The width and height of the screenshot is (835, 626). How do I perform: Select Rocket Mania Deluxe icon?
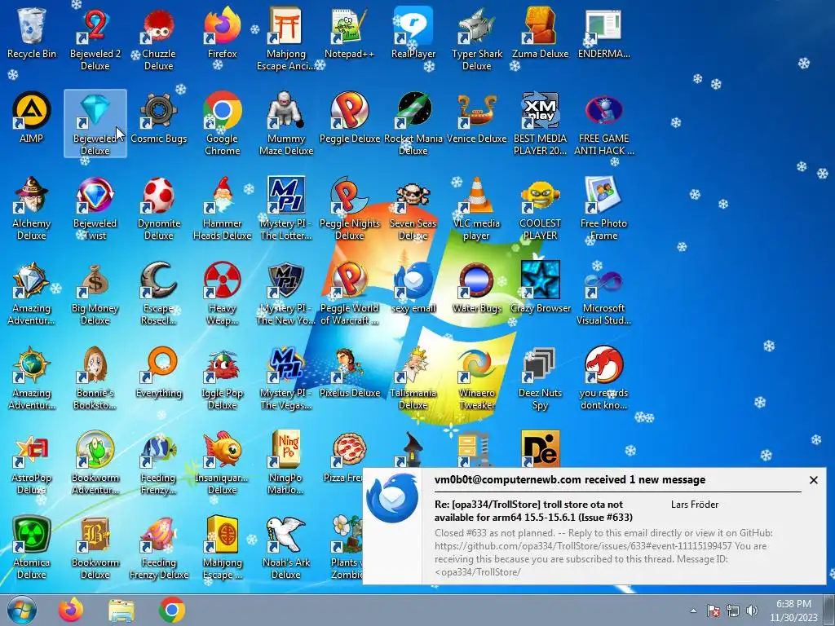coord(413,124)
